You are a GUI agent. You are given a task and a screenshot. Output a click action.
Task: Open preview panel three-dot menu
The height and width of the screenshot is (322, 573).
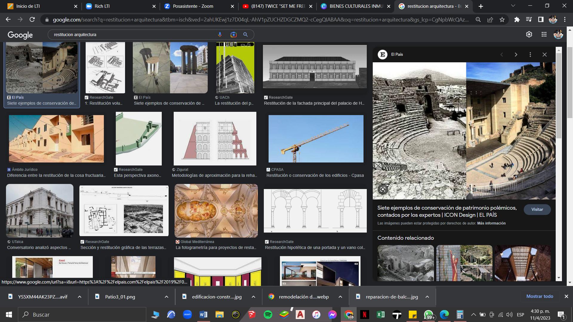[530, 55]
